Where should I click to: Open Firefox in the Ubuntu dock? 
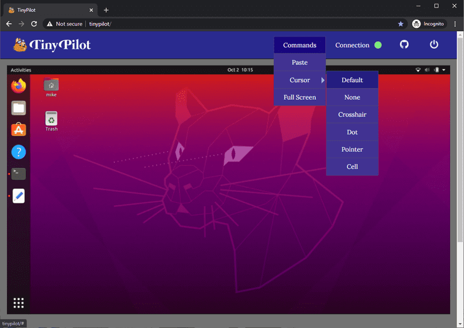point(19,86)
